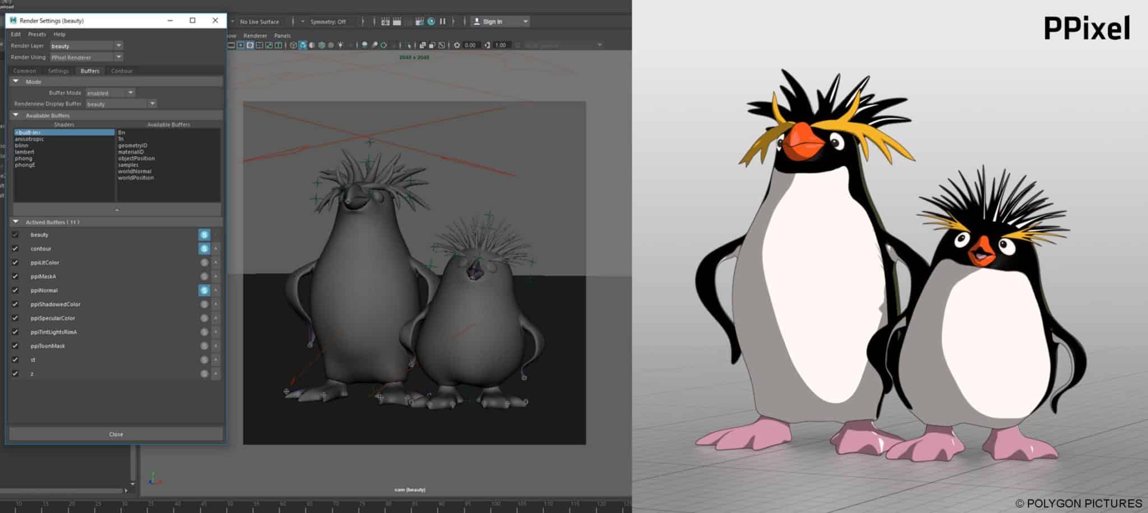1148x513 pixels.
Task: Click the grey S icon on the ppiToonMask row
Action: pos(204,346)
